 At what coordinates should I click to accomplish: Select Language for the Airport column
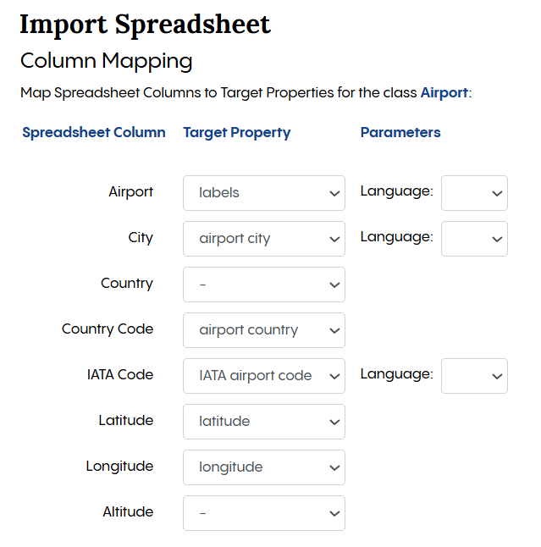click(x=474, y=193)
